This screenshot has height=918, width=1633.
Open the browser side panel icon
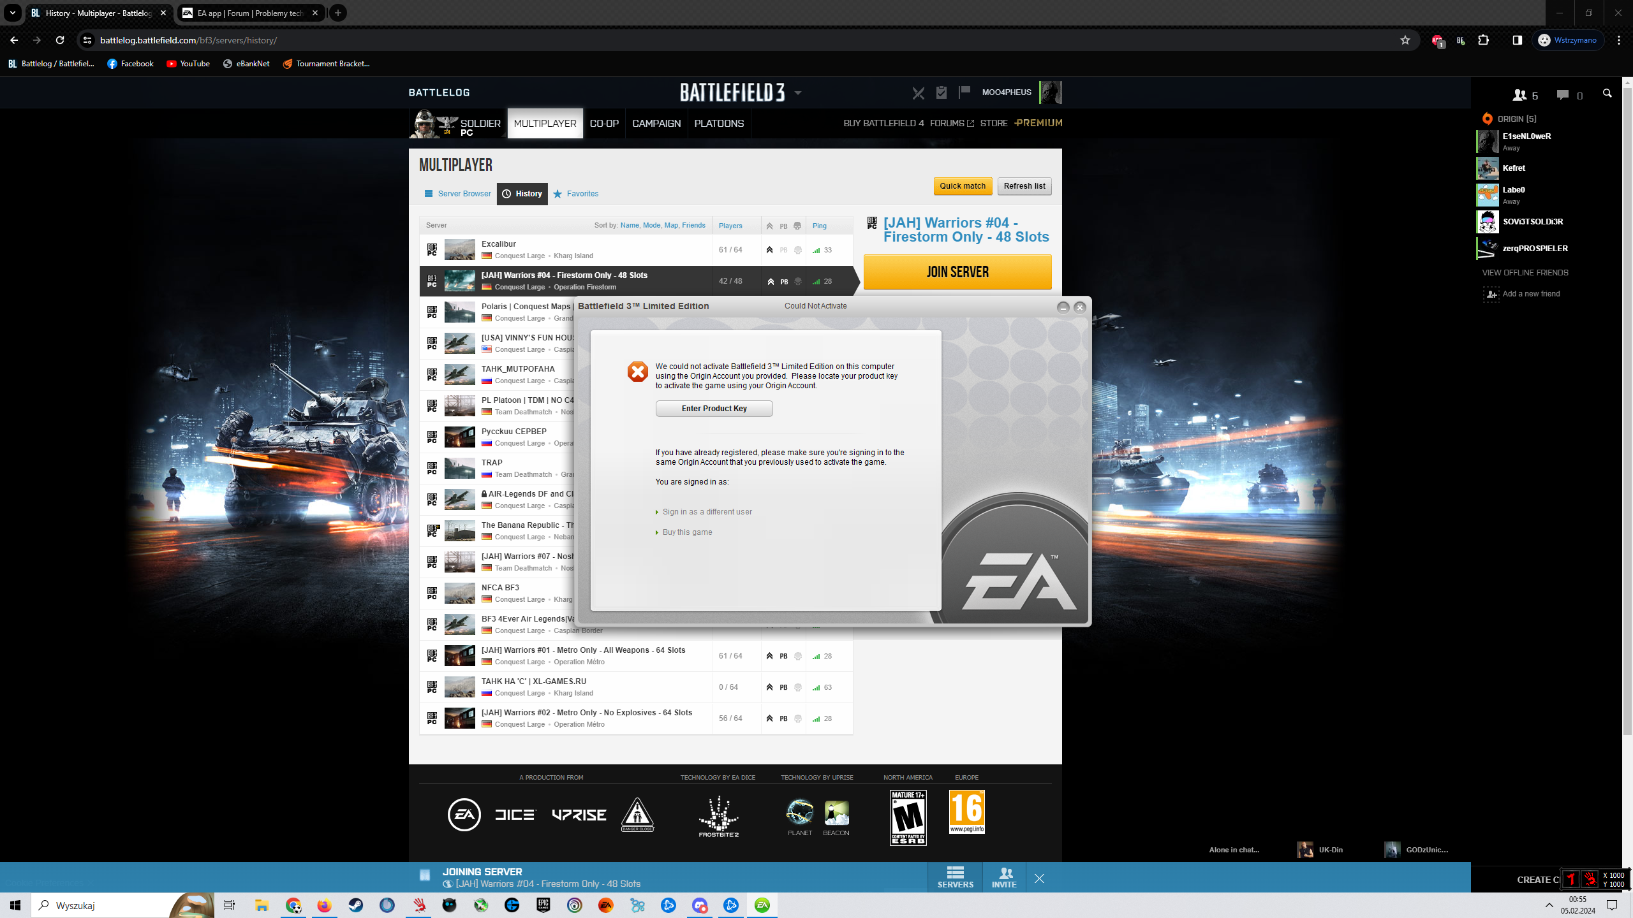(1517, 40)
